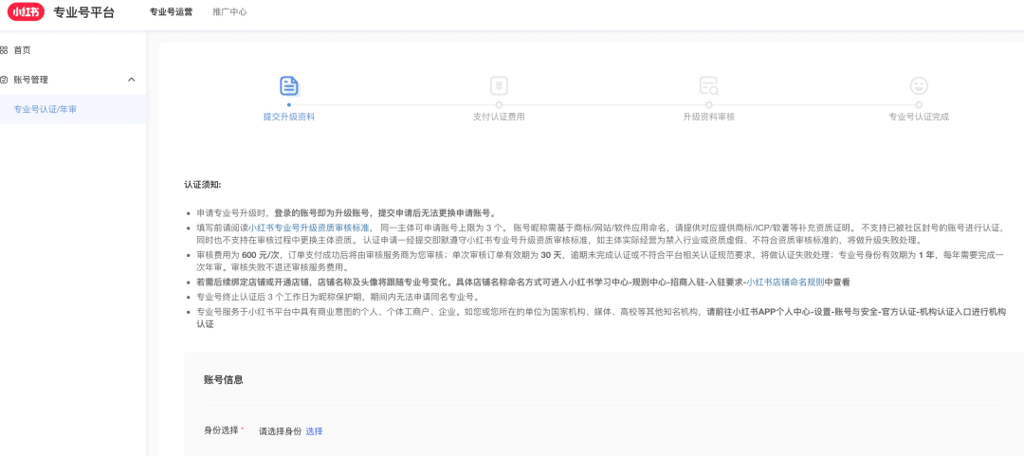Click the 账号信息 section heading
Image resolution: width=1024 pixels, height=456 pixels.
[224, 379]
